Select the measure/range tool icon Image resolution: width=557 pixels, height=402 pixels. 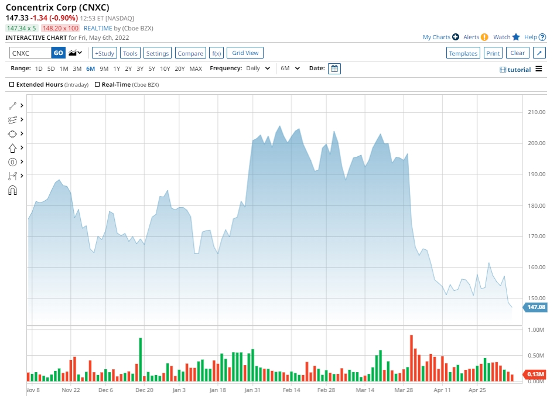[x=12, y=176]
